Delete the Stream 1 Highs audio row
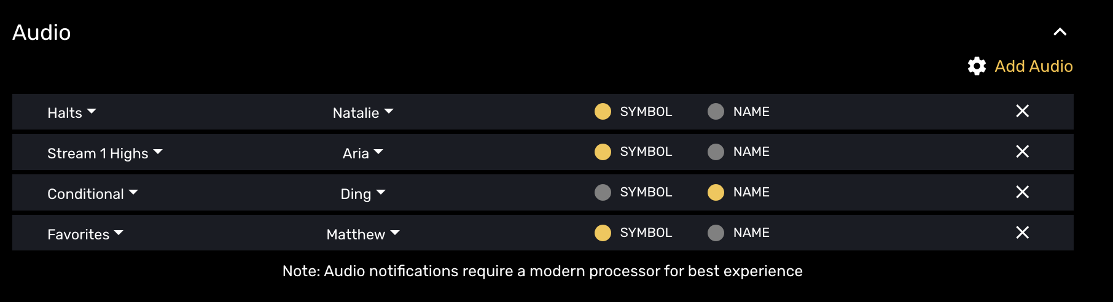 (x=1022, y=152)
